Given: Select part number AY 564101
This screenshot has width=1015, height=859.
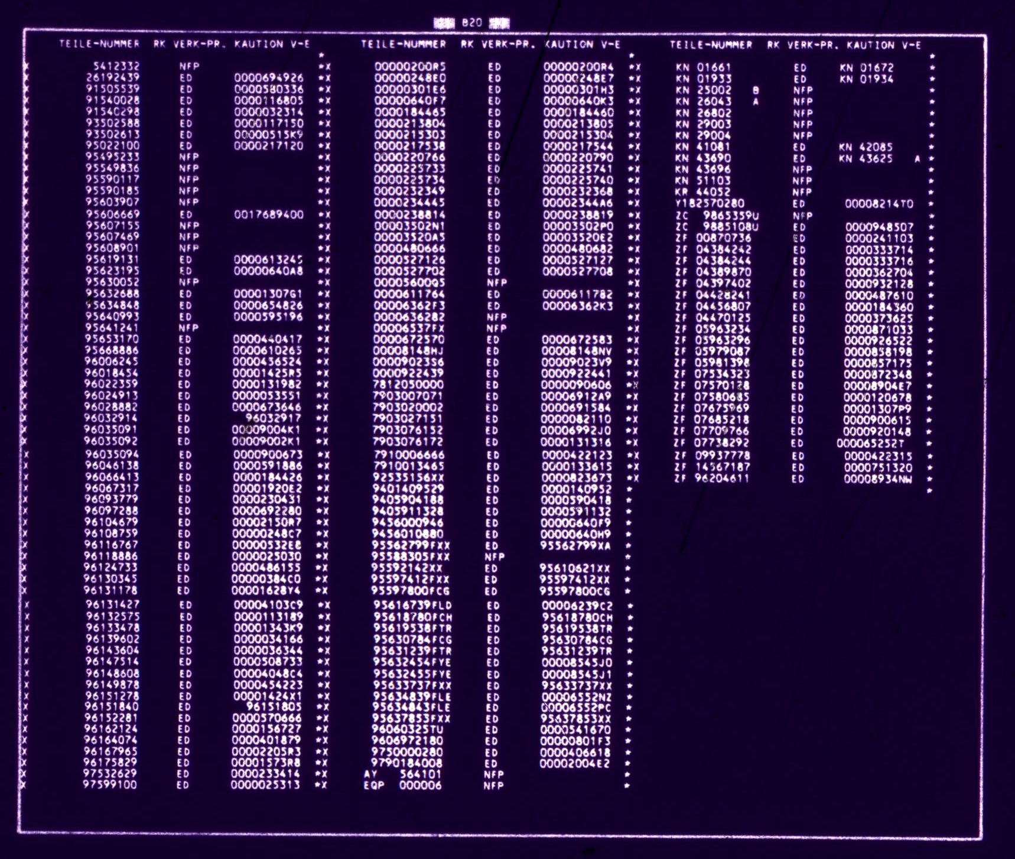Looking at the screenshot, I should [x=403, y=774].
